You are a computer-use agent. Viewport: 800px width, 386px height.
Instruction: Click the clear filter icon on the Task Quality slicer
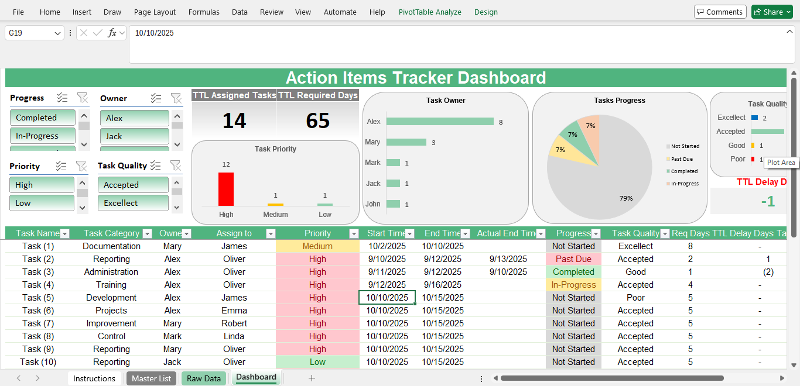pyautogui.click(x=176, y=166)
